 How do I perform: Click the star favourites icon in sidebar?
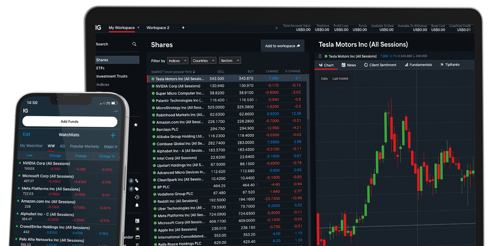[136, 125]
